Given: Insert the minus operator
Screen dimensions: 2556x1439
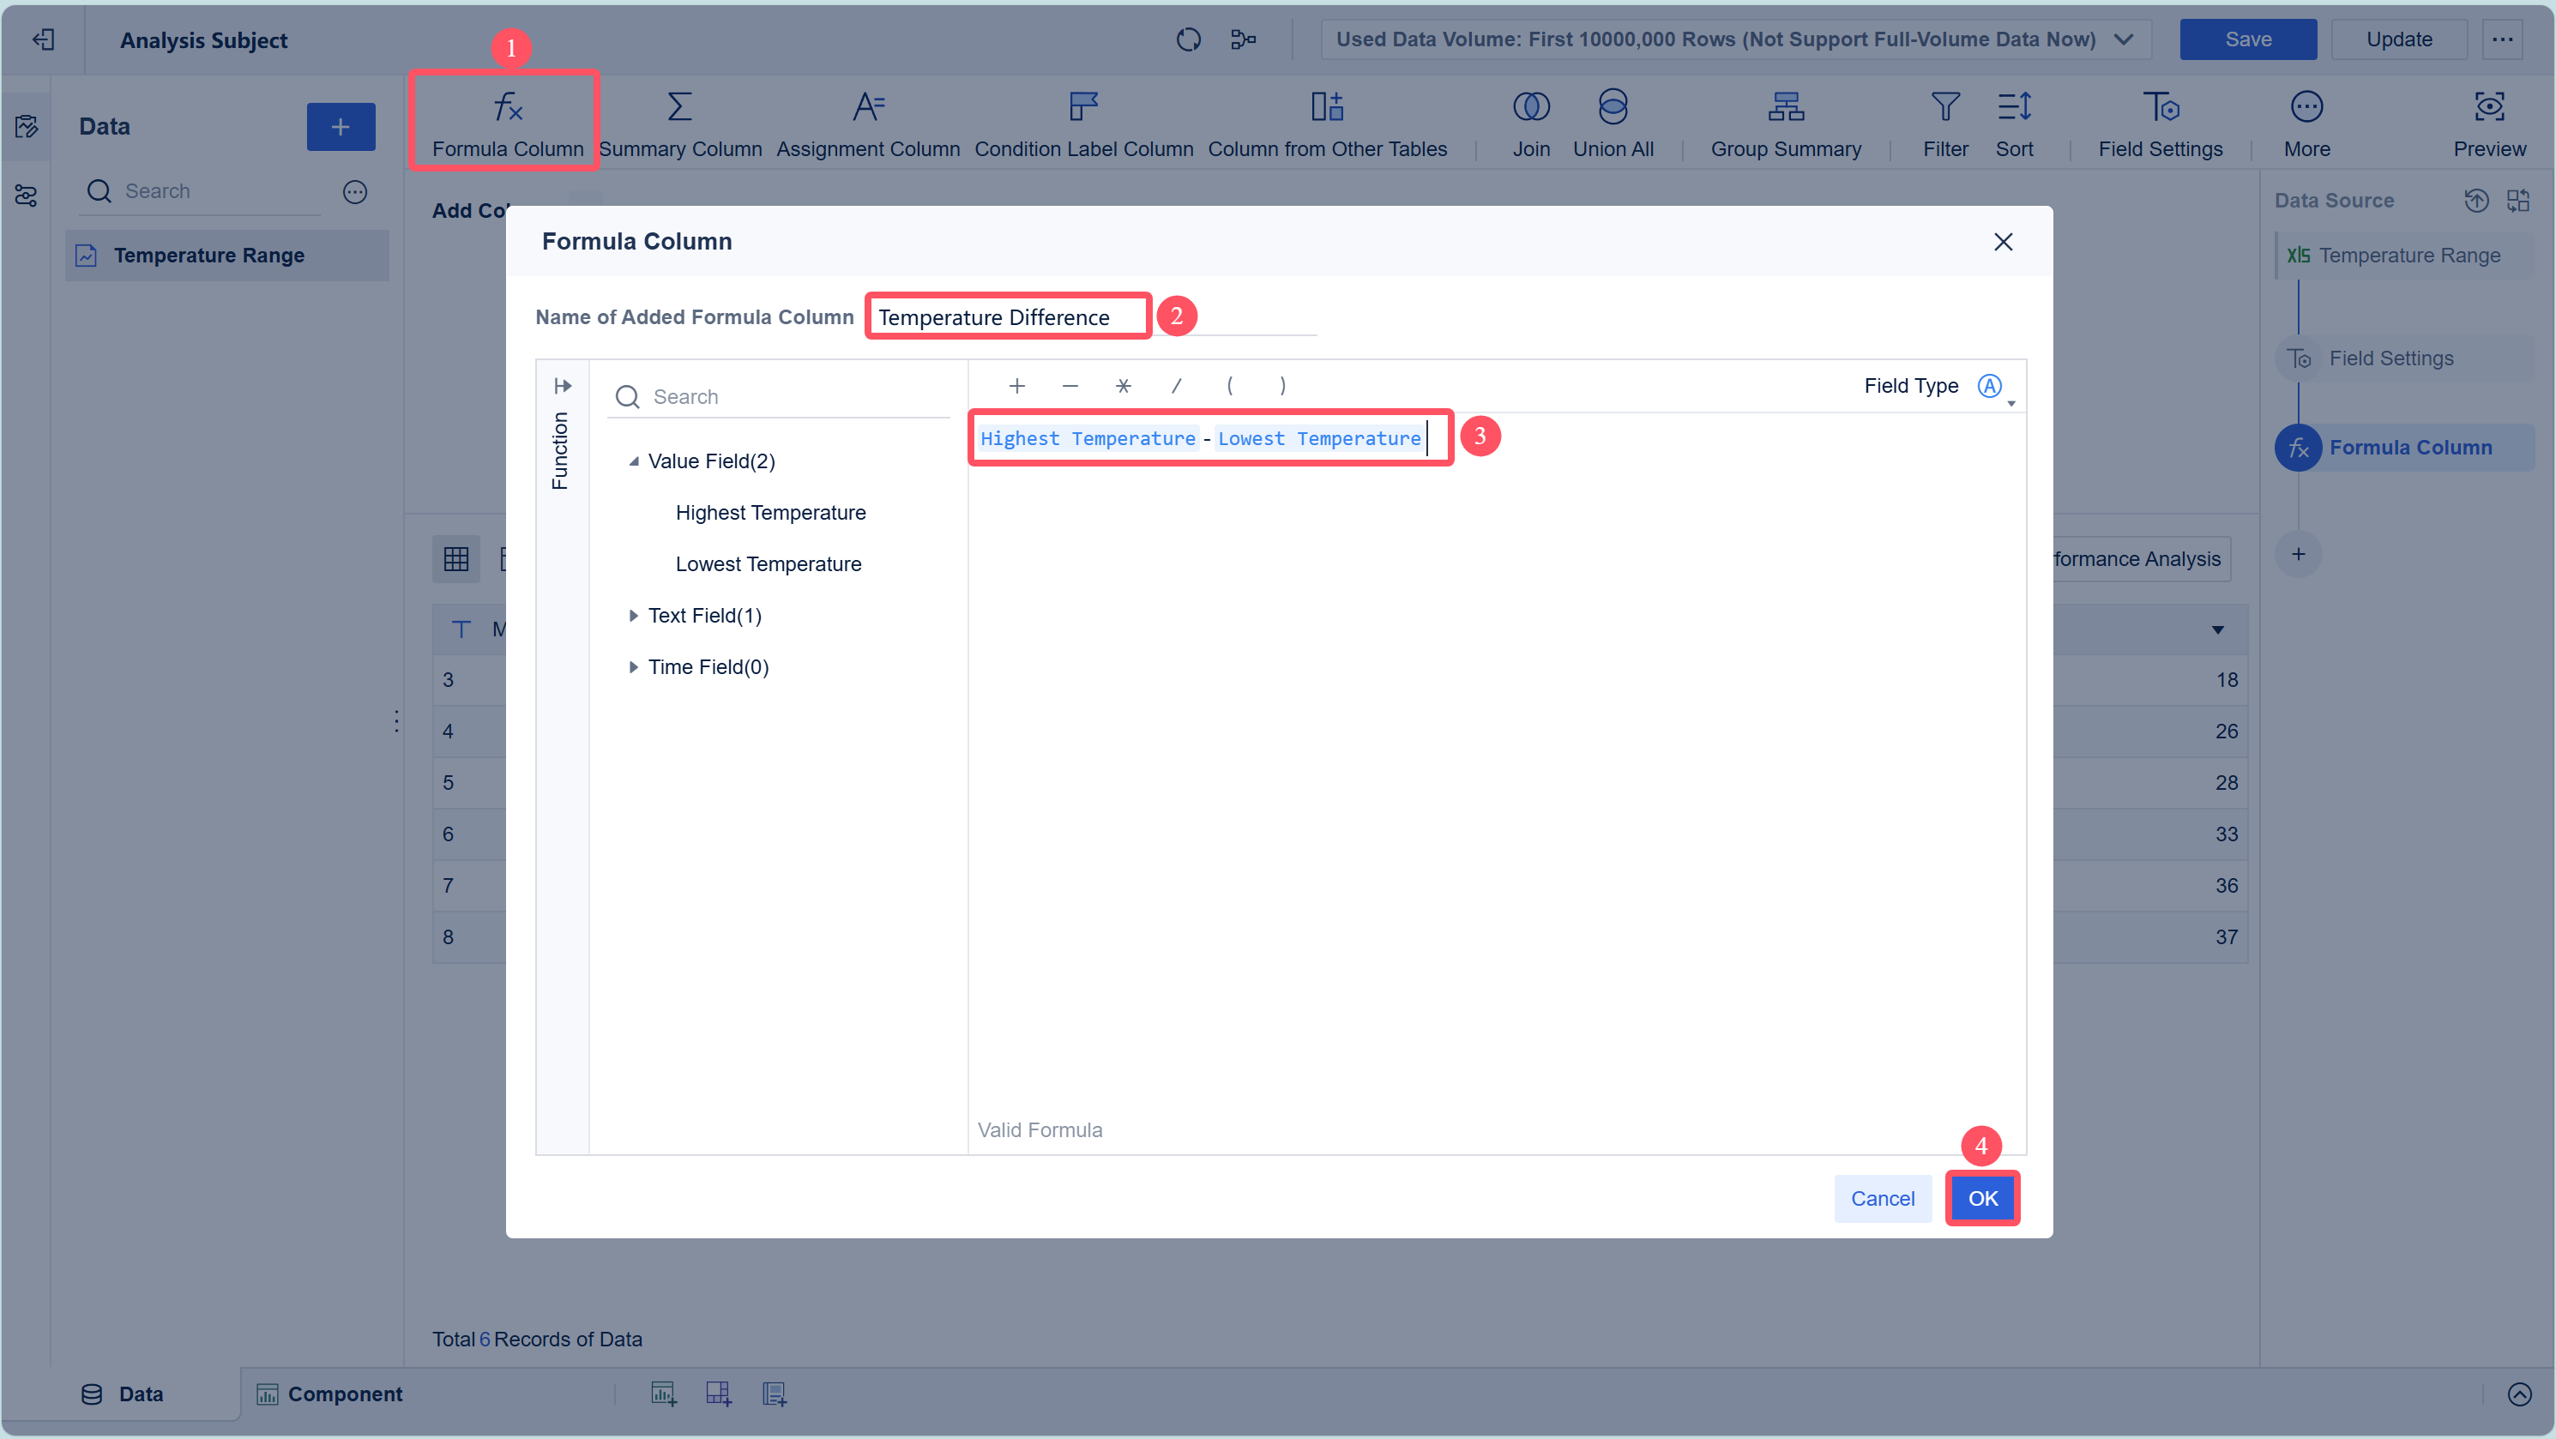Looking at the screenshot, I should (1070, 386).
